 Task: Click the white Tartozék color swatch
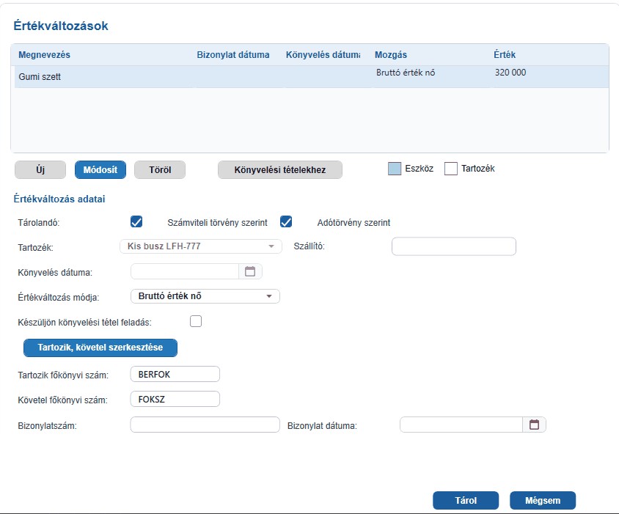point(451,169)
